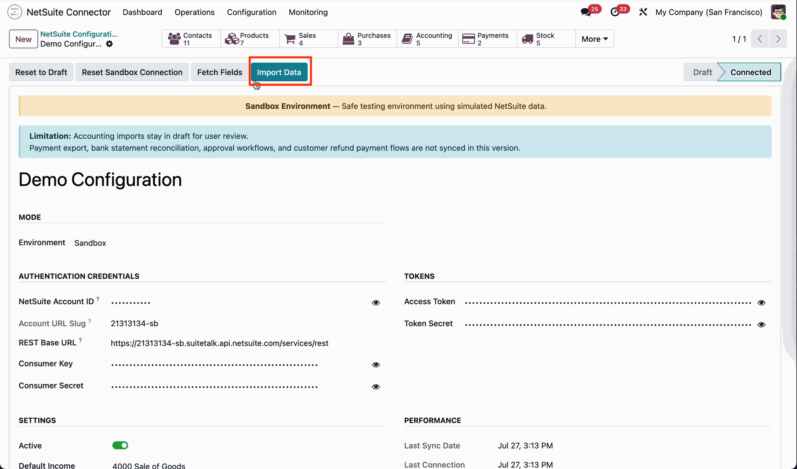Open the Stock stat button
Viewport: 797px width, 469px height.
click(546, 39)
